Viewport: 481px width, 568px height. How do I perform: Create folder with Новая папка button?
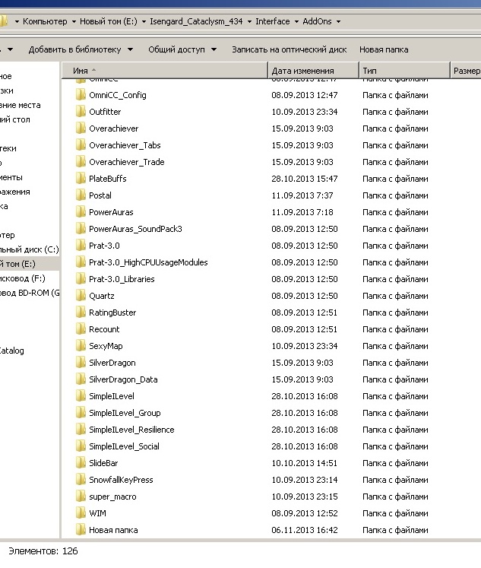(x=384, y=49)
